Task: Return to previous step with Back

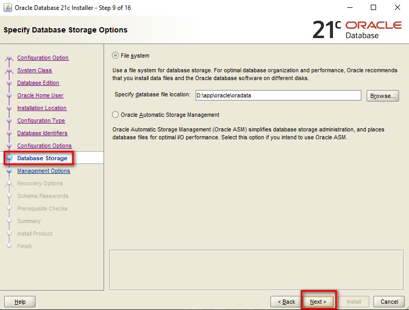Action: (x=286, y=302)
